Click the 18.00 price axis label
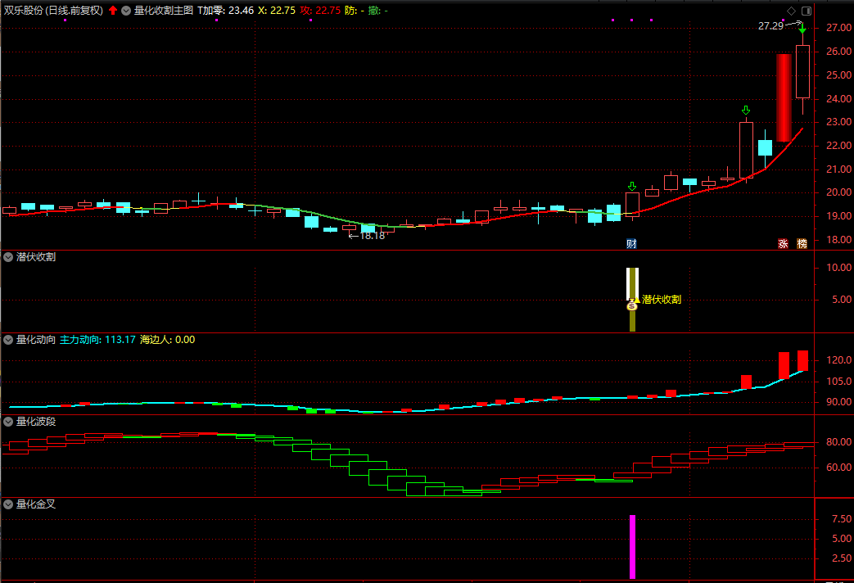 838,240
